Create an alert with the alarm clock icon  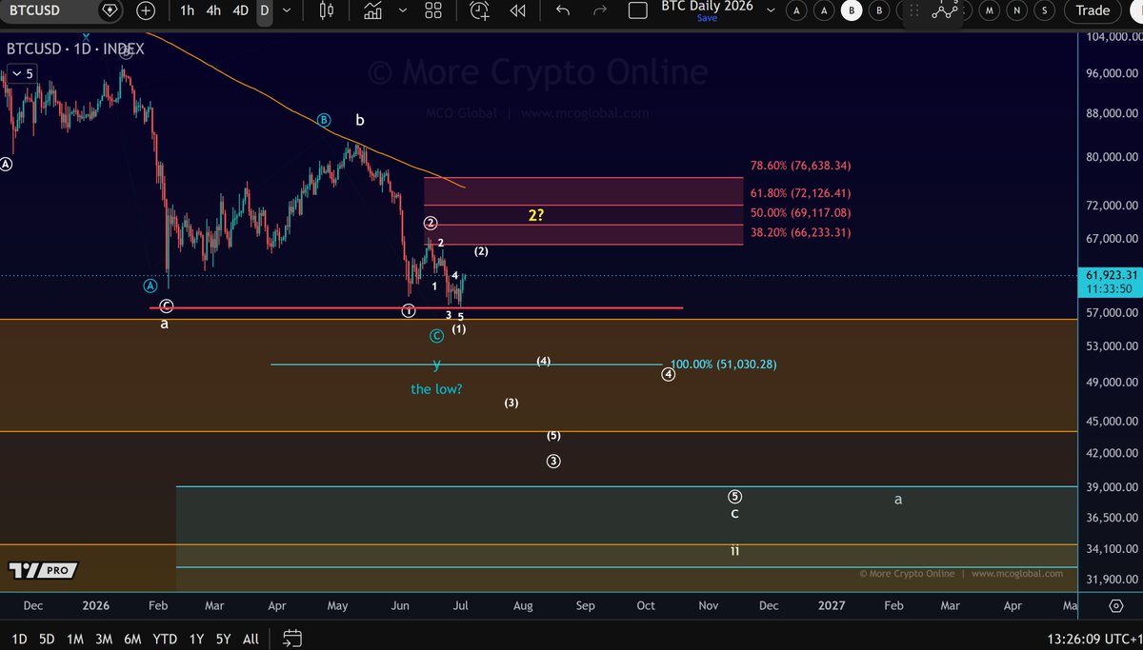pyautogui.click(x=480, y=10)
